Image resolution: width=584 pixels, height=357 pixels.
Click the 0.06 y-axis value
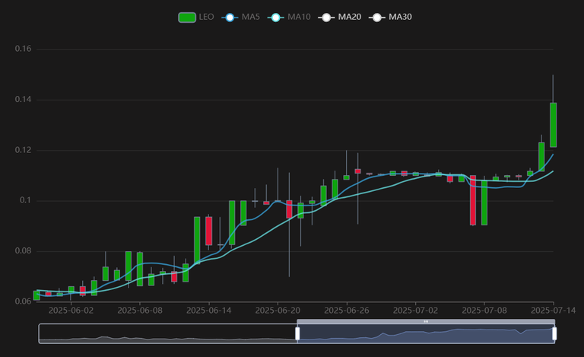click(23, 301)
